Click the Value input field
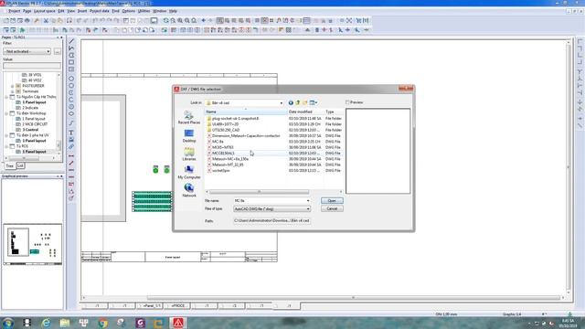 coord(32,66)
